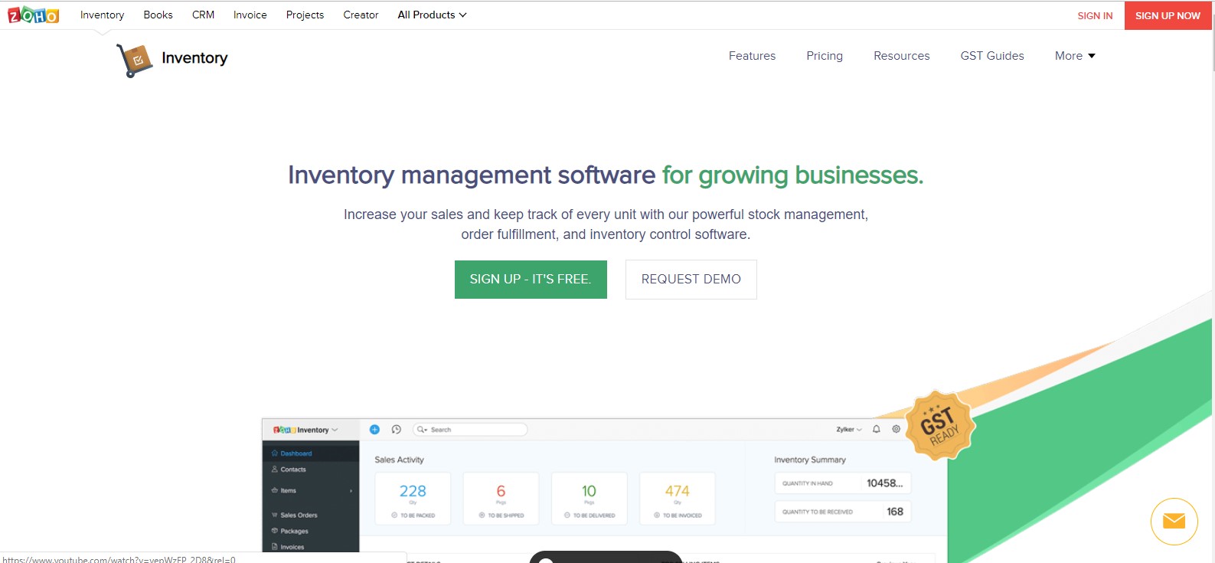Open the Zylker organization dropdown
Screen dimensions: 1215x563
tap(849, 430)
